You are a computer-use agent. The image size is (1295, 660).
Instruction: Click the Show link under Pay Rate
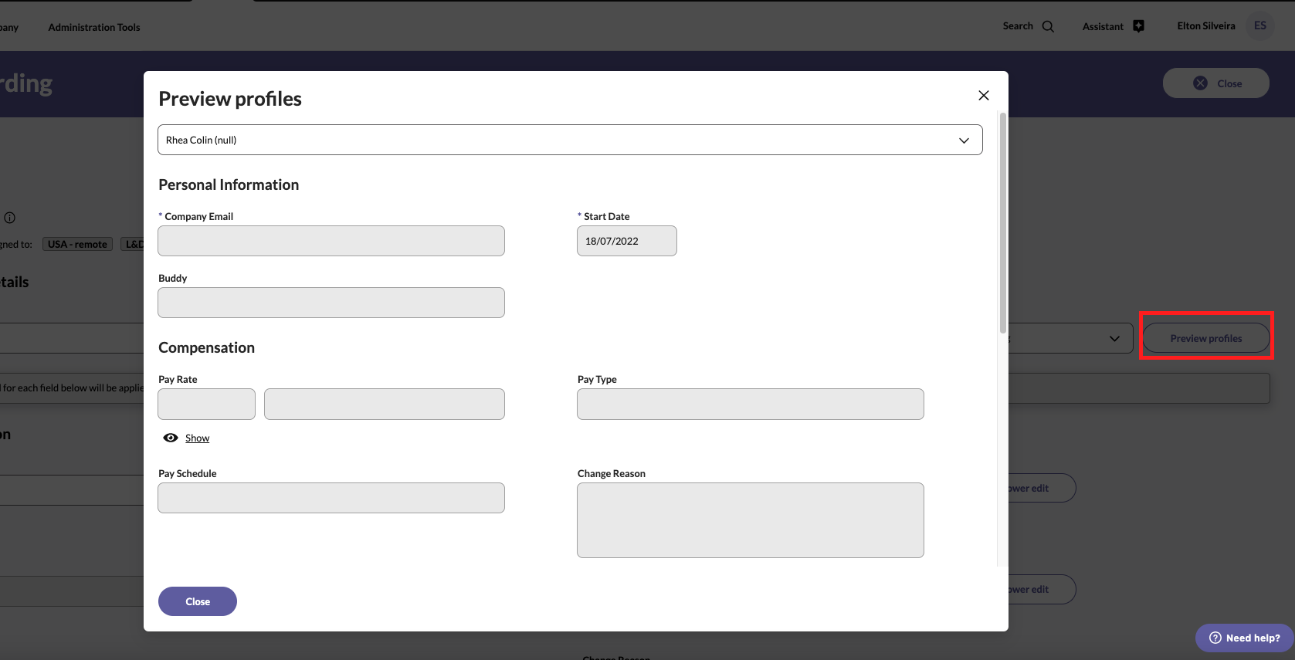point(197,438)
